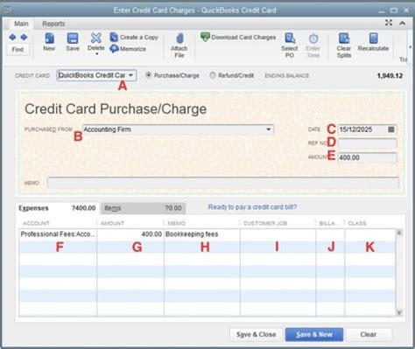This screenshot has width=415, height=349.
Task: Click the Find button
Action: [18, 49]
